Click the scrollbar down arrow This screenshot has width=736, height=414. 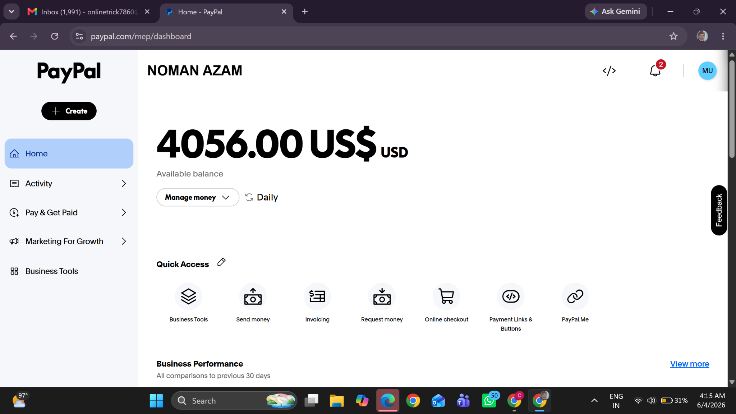[x=732, y=382]
